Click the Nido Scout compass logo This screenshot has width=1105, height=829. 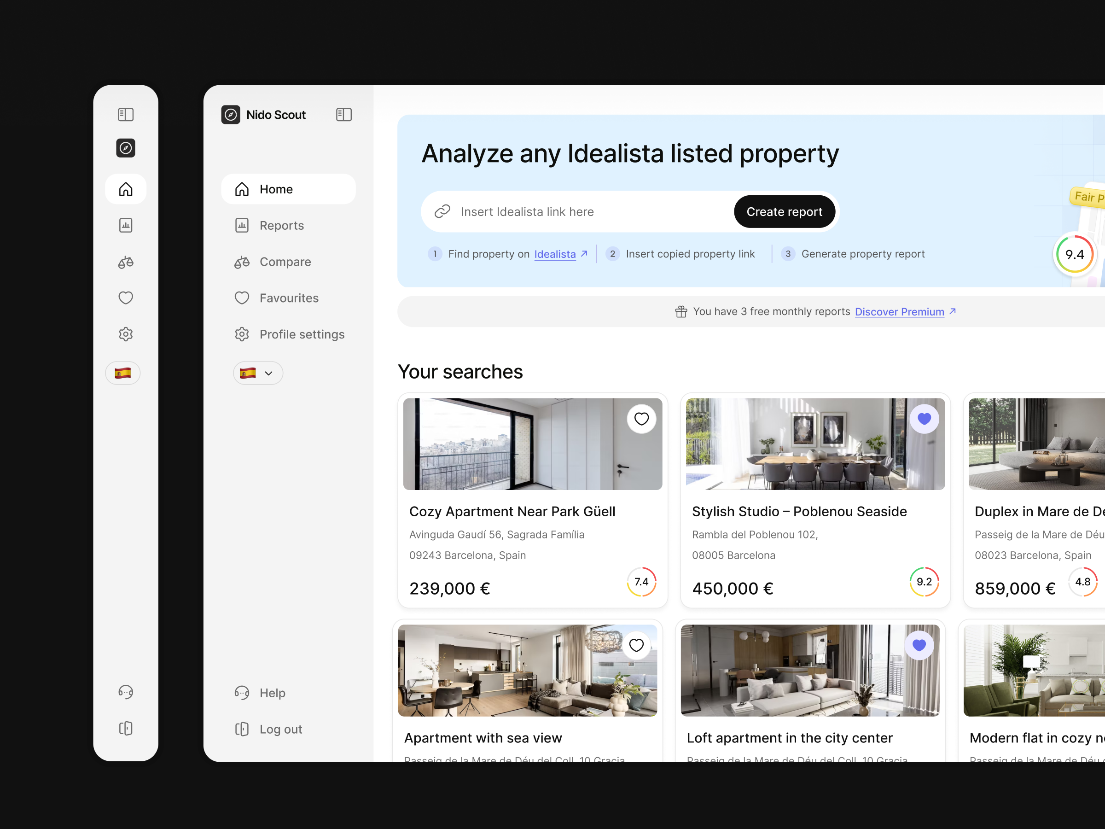click(231, 114)
